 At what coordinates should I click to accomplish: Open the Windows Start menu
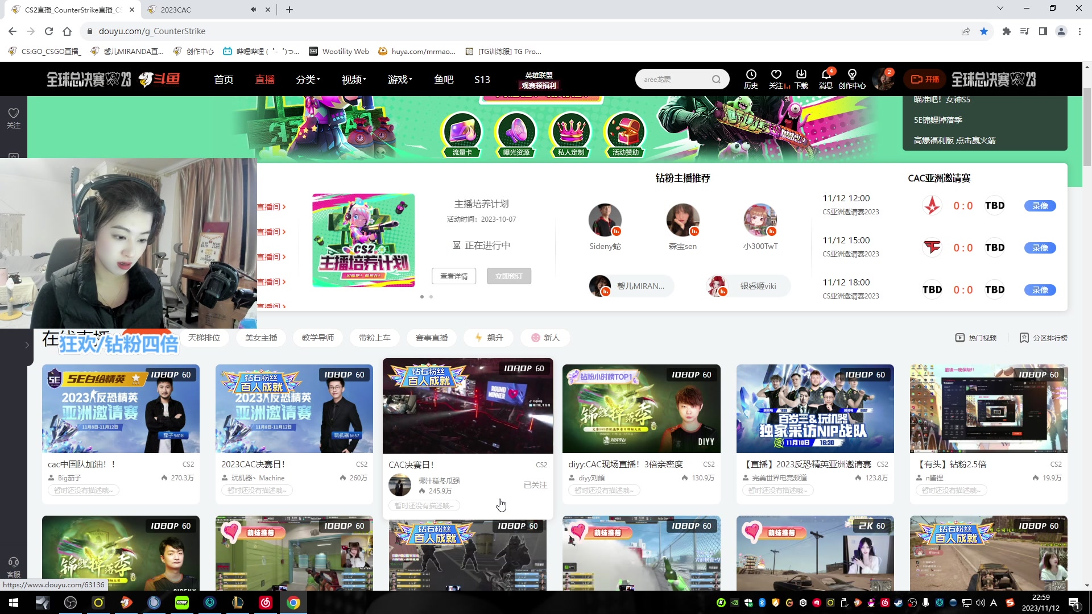[x=14, y=603]
